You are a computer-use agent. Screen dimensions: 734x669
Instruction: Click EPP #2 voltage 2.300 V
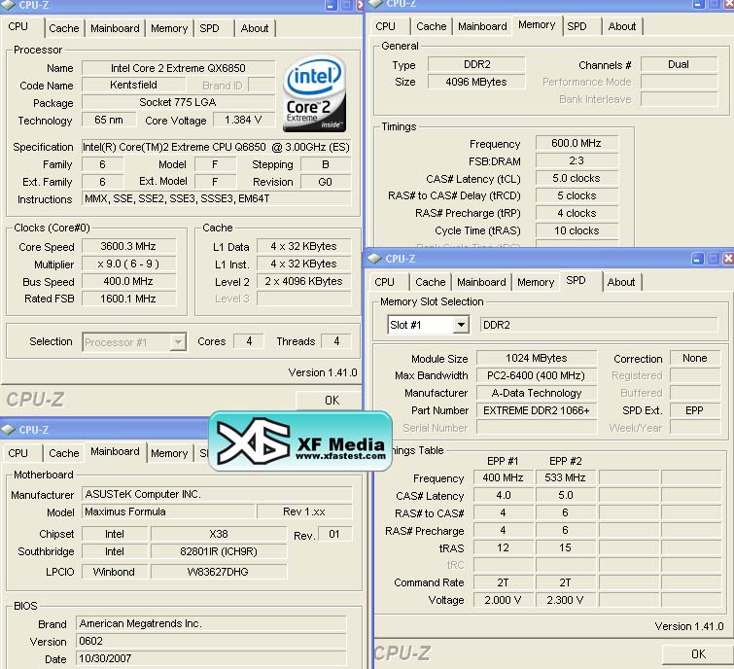566,600
